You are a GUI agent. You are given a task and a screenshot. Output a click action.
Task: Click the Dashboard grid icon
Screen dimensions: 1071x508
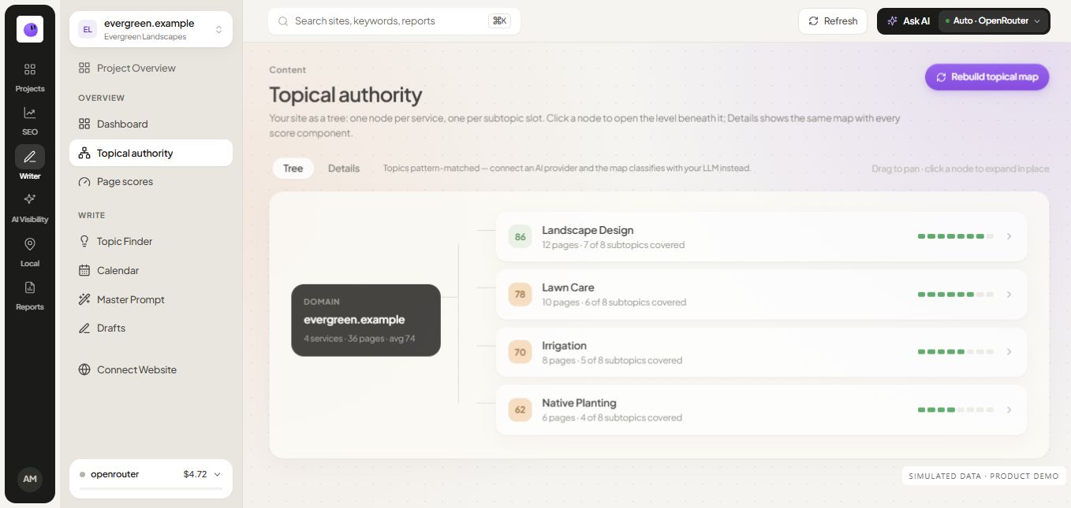click(x=84, y=124)
